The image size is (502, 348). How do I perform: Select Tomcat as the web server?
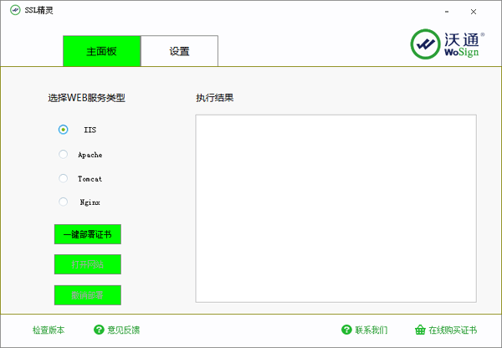coord(64,178)
